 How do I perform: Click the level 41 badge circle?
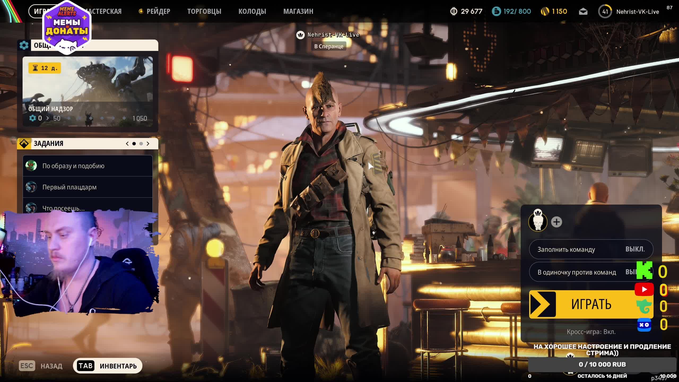coord(605,12)
